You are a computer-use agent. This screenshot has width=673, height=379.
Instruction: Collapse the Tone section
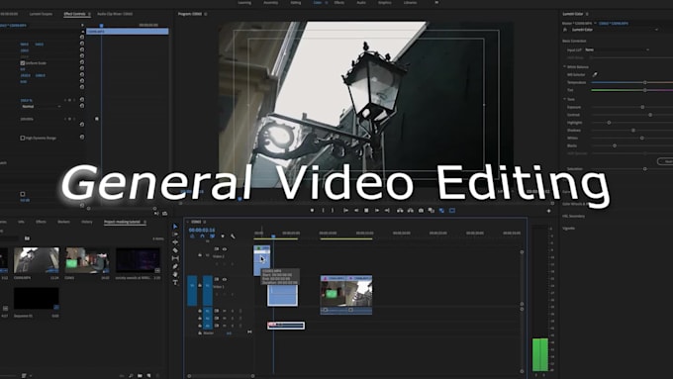(565, 99)
